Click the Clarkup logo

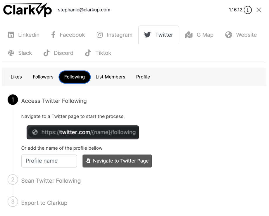coord(27,10)
